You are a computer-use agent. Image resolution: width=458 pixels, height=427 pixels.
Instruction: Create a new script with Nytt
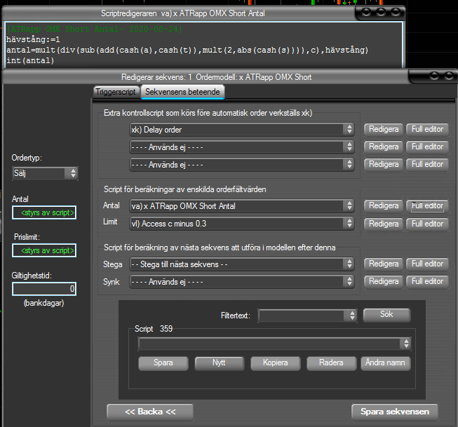[x=219, y=363]
